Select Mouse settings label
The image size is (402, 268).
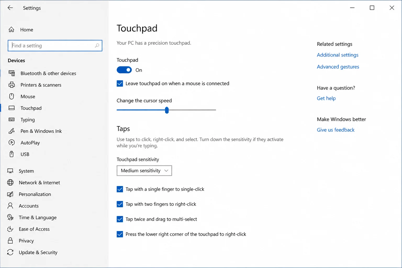click(x=28, y=96)
